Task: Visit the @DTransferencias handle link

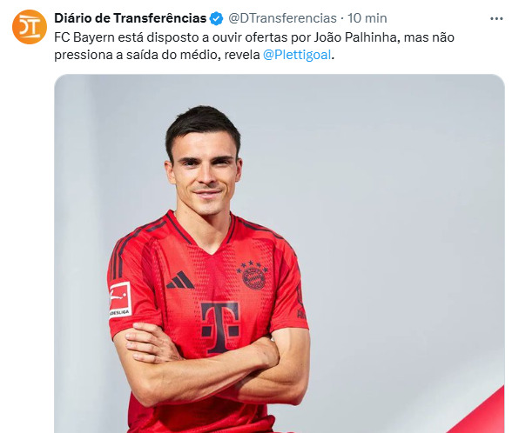Action: click(x=282, y=18)
